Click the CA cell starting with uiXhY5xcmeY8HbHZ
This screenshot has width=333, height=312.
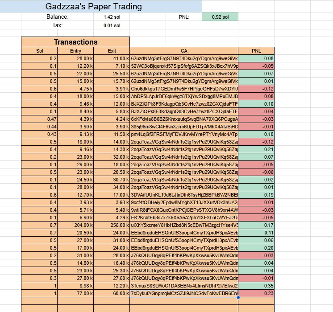(x=184, y=225)
